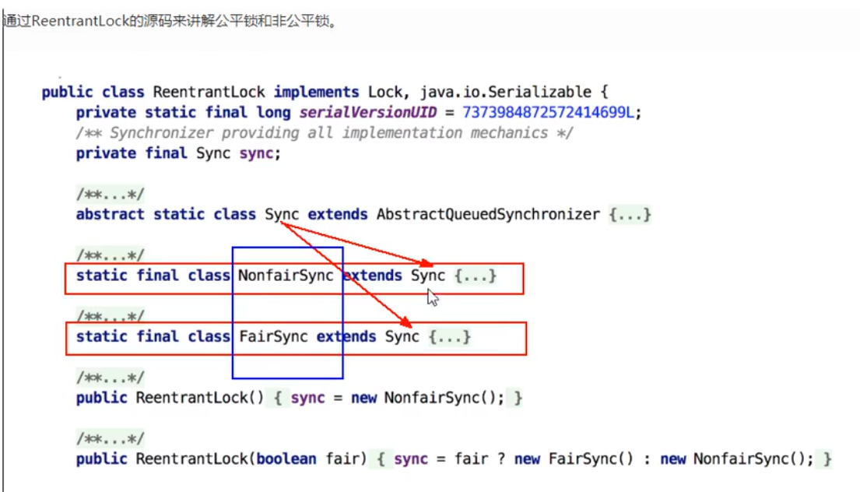
Task: Expand the folded FairSync class body
Action: click(x=450, y=336)
